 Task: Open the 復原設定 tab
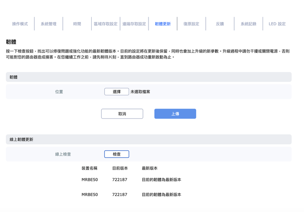click(x=191, y=24)
